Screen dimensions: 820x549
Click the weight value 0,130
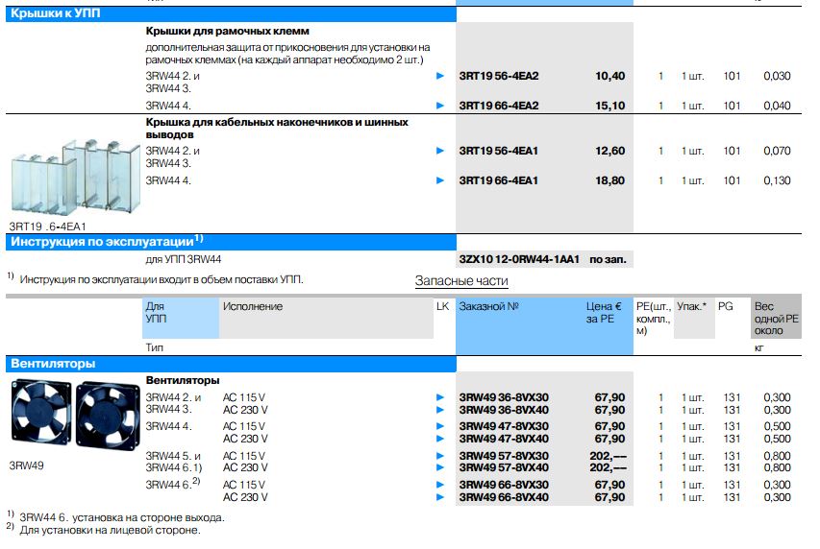click(777, 180)
